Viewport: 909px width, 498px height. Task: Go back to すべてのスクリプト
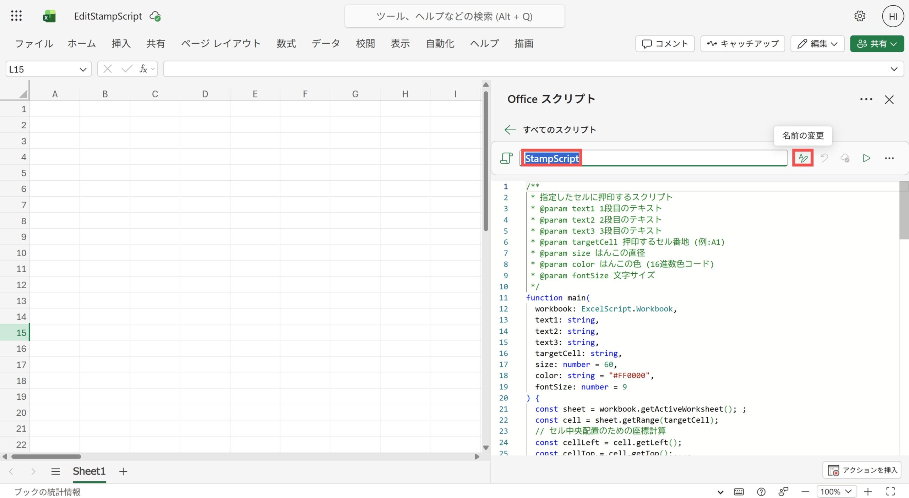[550, 130]
